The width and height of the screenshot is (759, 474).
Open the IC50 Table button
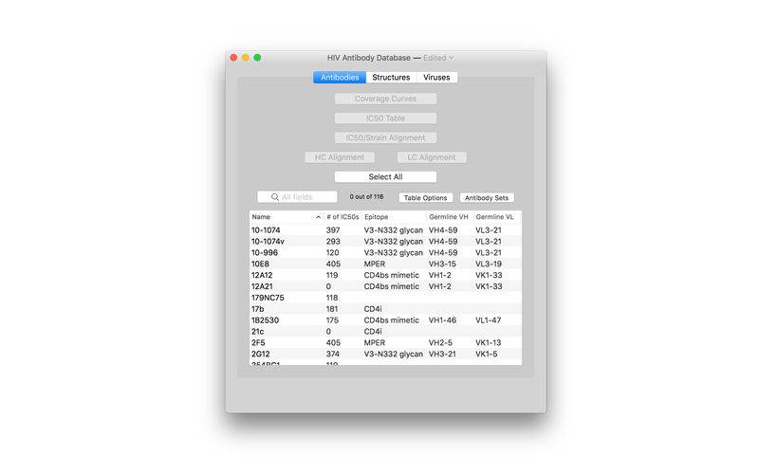(x=385, y=118)
